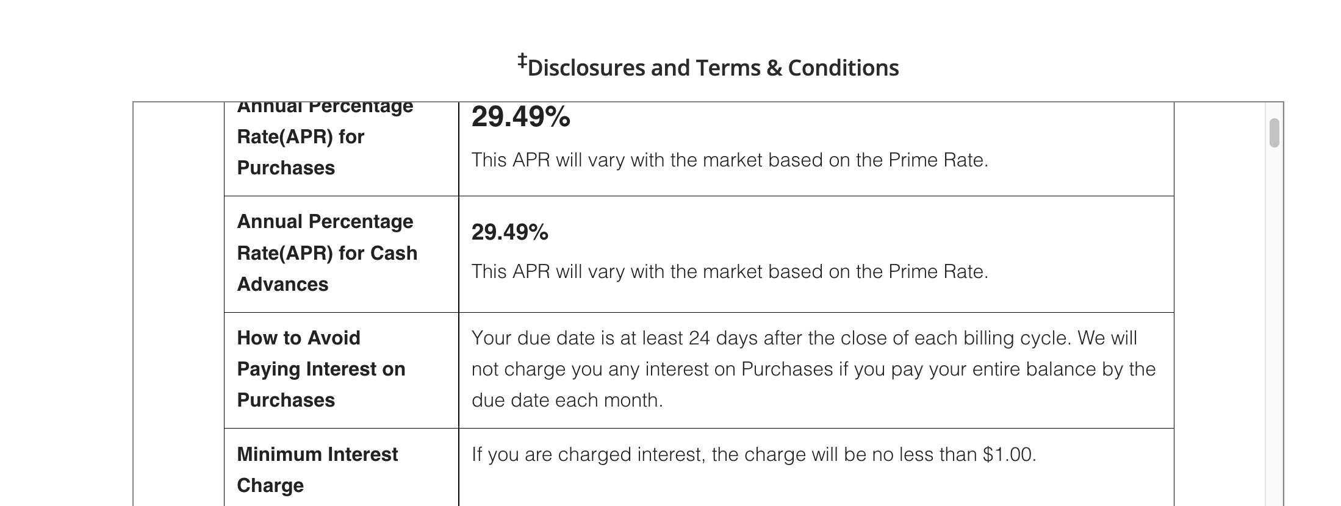
Task: Click the word 'Purchases' in first row label
Action: tap(286, 168)
